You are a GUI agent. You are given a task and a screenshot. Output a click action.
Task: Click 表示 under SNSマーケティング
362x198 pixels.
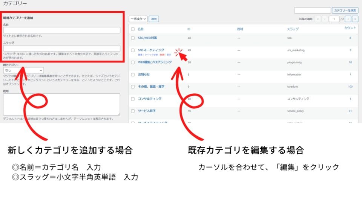[169, 55]
